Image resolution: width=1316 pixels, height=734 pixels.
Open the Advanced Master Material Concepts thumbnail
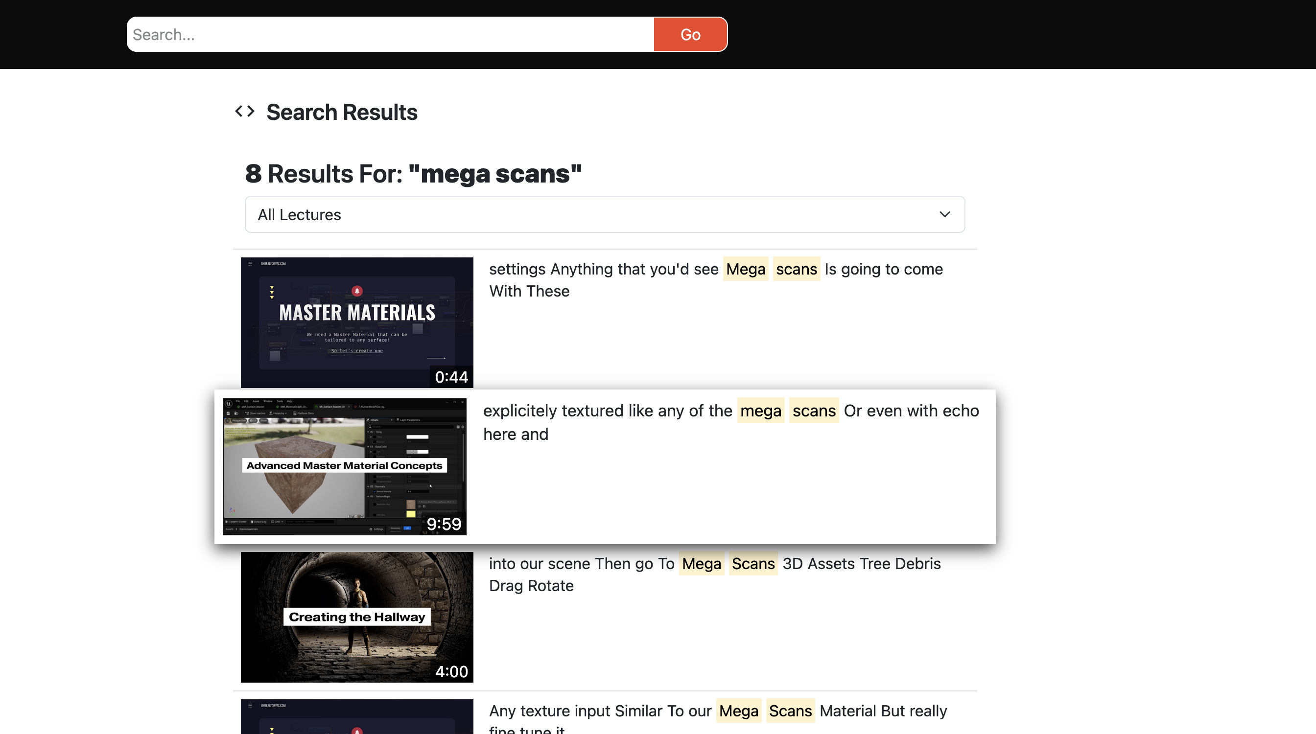pos(344,466)
